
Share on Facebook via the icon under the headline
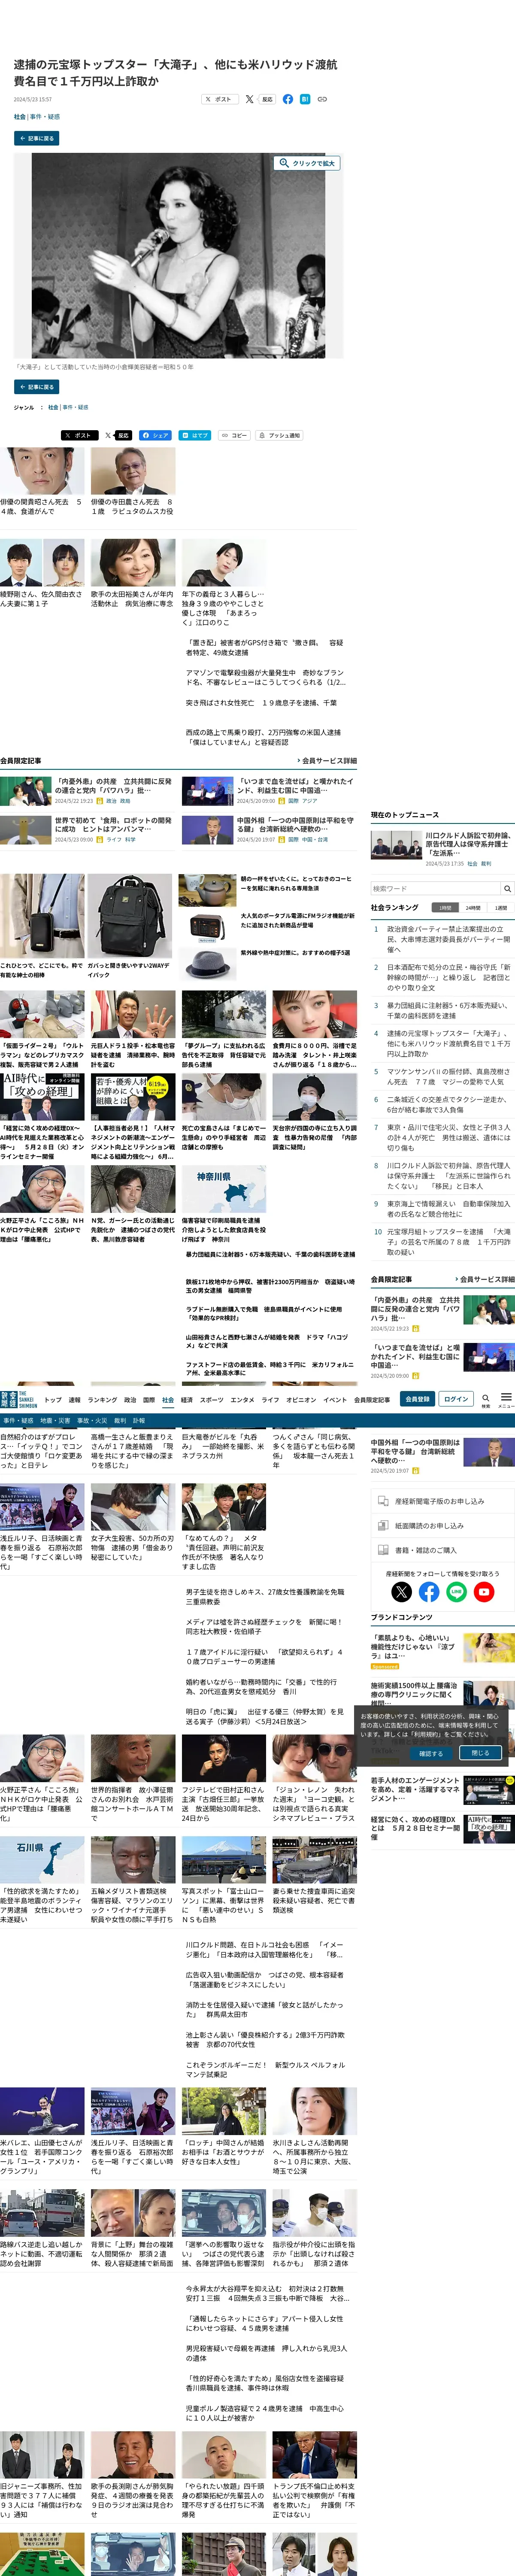[288, 99]
